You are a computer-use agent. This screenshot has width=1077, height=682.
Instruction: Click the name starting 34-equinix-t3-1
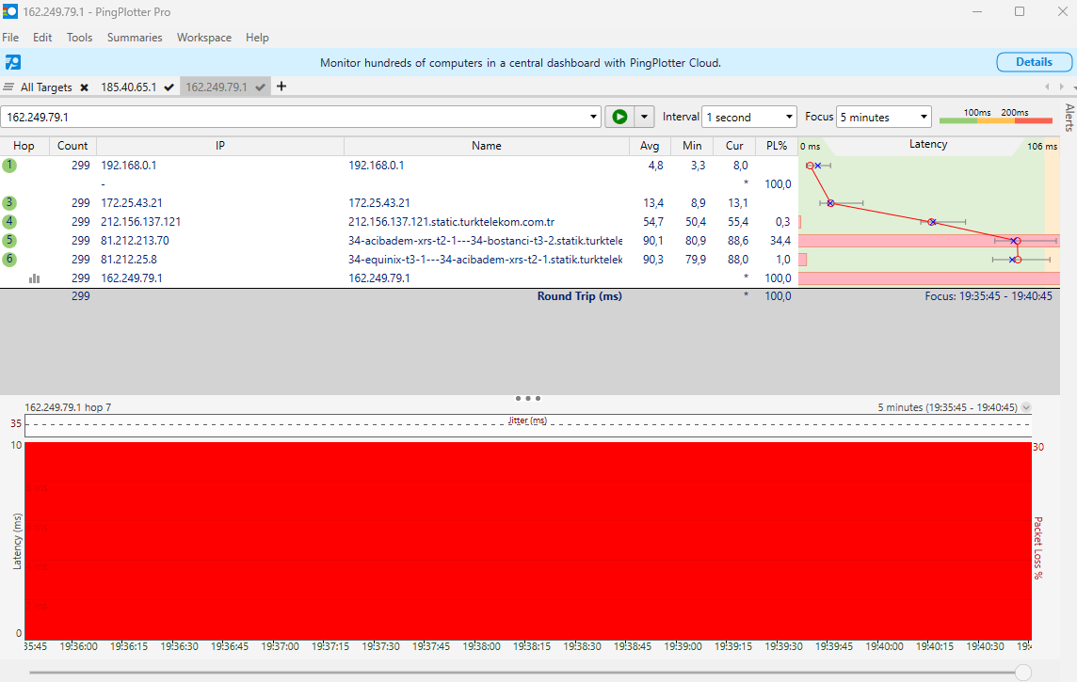(485, 260)
